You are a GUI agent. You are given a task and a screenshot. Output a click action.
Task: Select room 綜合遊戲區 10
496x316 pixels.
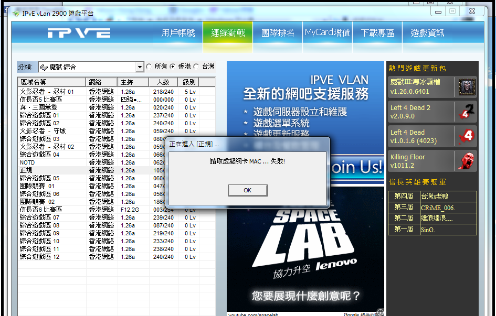click(117, 241)
